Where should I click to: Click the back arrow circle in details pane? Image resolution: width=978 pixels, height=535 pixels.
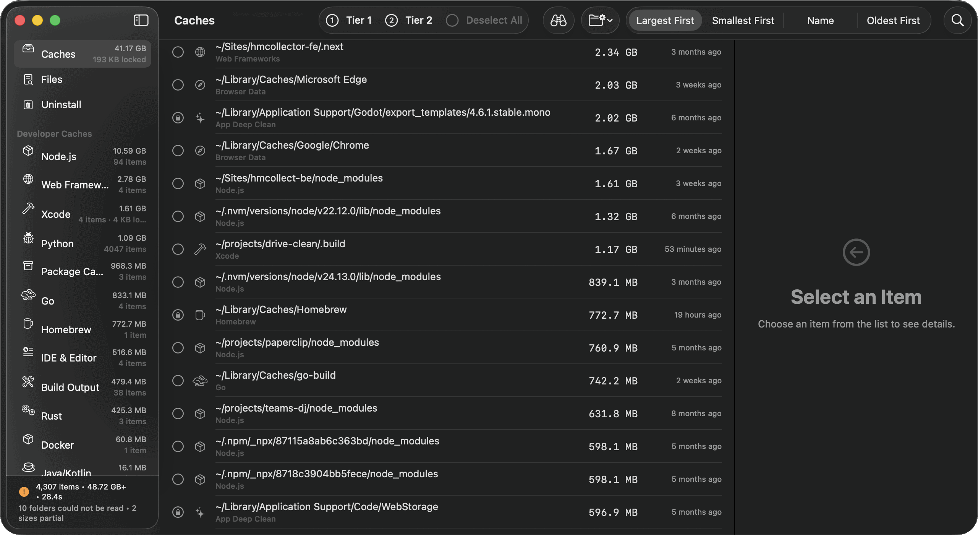tap(856, 252)
